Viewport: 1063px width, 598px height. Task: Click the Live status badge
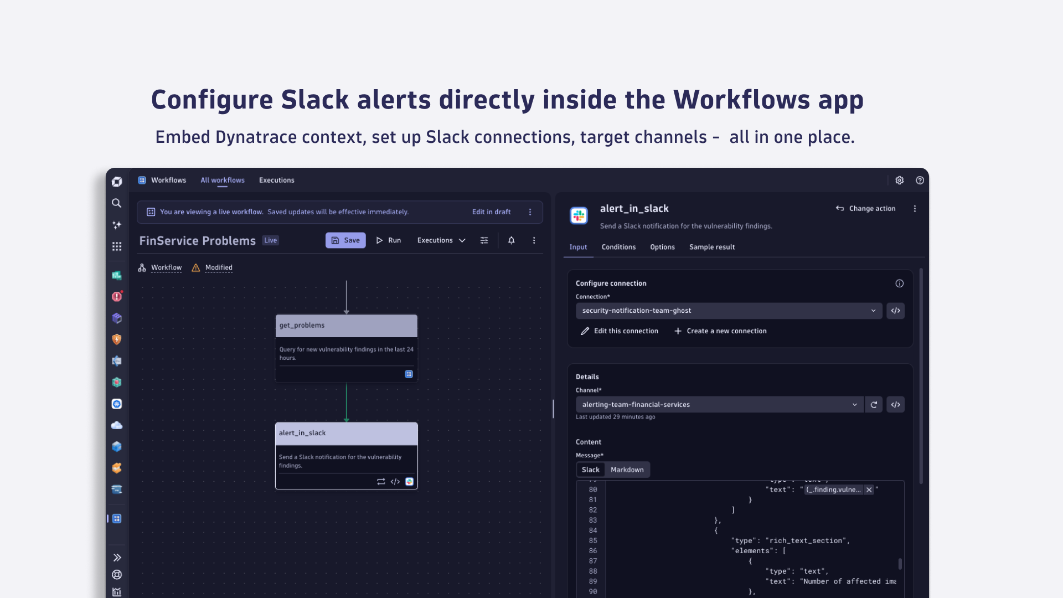click(x=271, y=240)
